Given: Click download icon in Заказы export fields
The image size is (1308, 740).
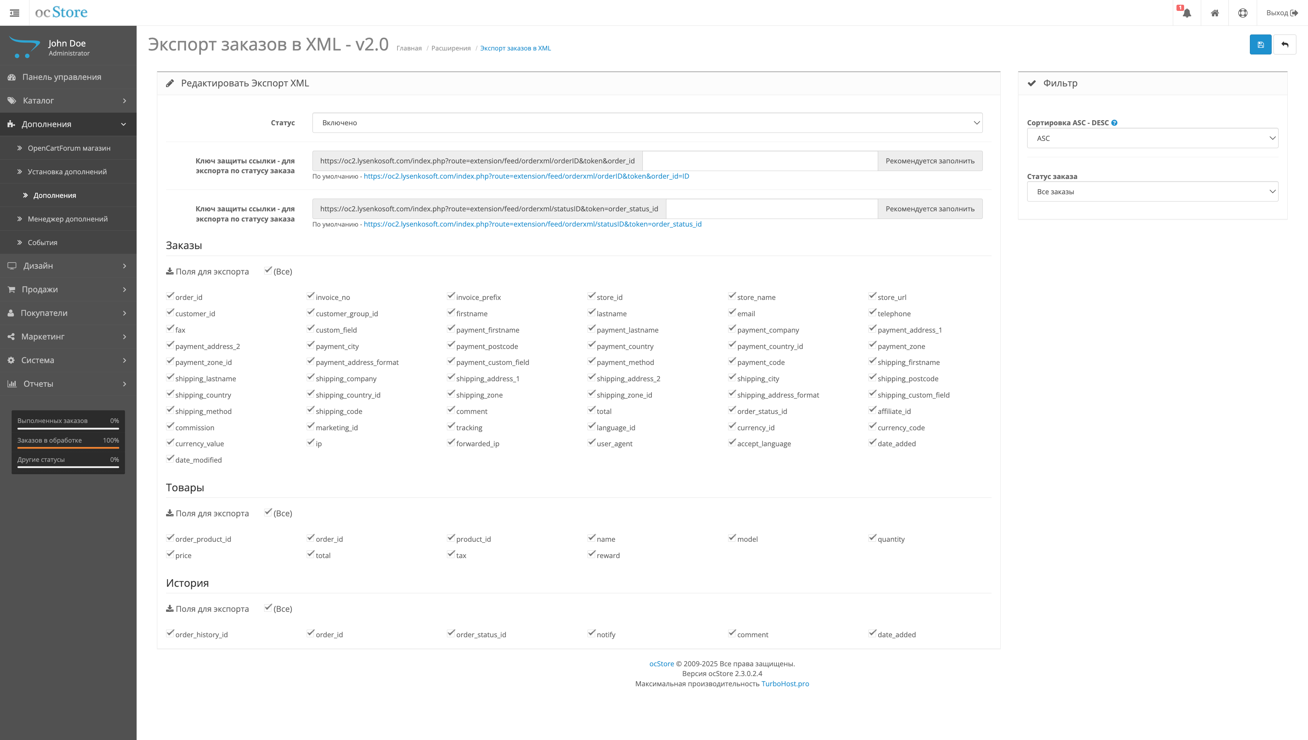Looking at the screenshot, I should 170,271.
